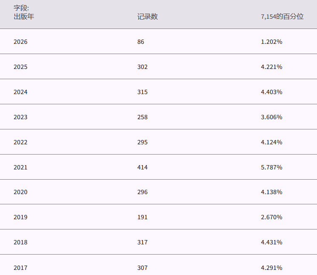The width and height of the screenshot is (317, 275).
Task: Click record count 191 for 2019
Action: (x=143, y=217)
